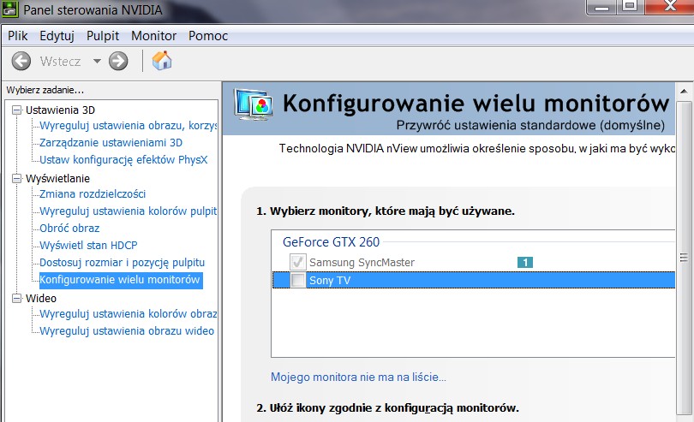Open 'Ustaw konfigurację efektów PhysX'
The width and height of the screenshot is (694, 422).
pyautogui.click(x=123, y=160)
